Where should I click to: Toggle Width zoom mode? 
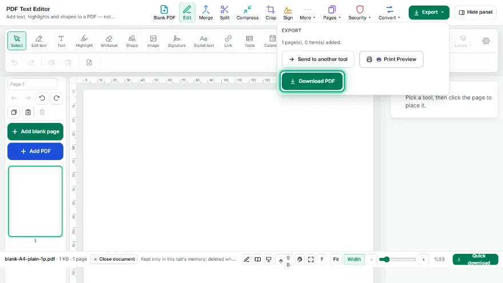point(354,259)
